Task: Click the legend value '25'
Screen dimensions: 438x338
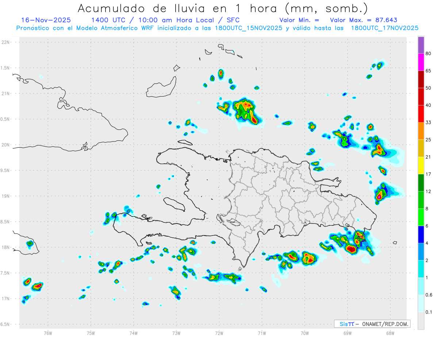Action: [429, 140]
